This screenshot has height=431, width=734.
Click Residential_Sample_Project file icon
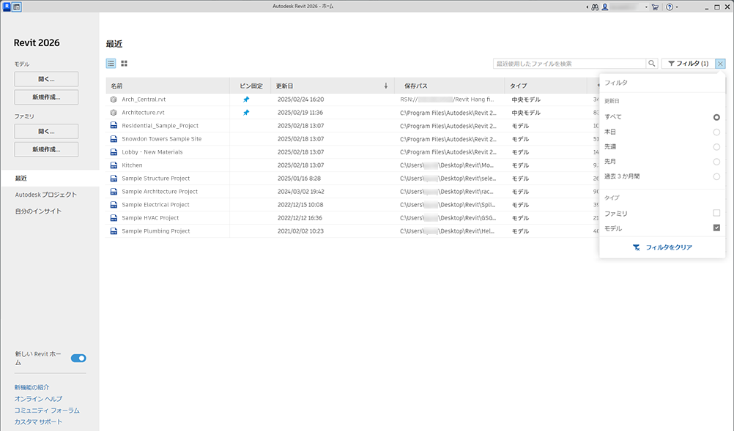pyautogui.click(x=114, y=126)
